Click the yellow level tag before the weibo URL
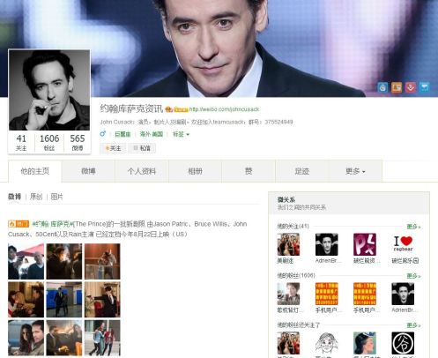The image size is (438, 358). click(x=181, y=109)
